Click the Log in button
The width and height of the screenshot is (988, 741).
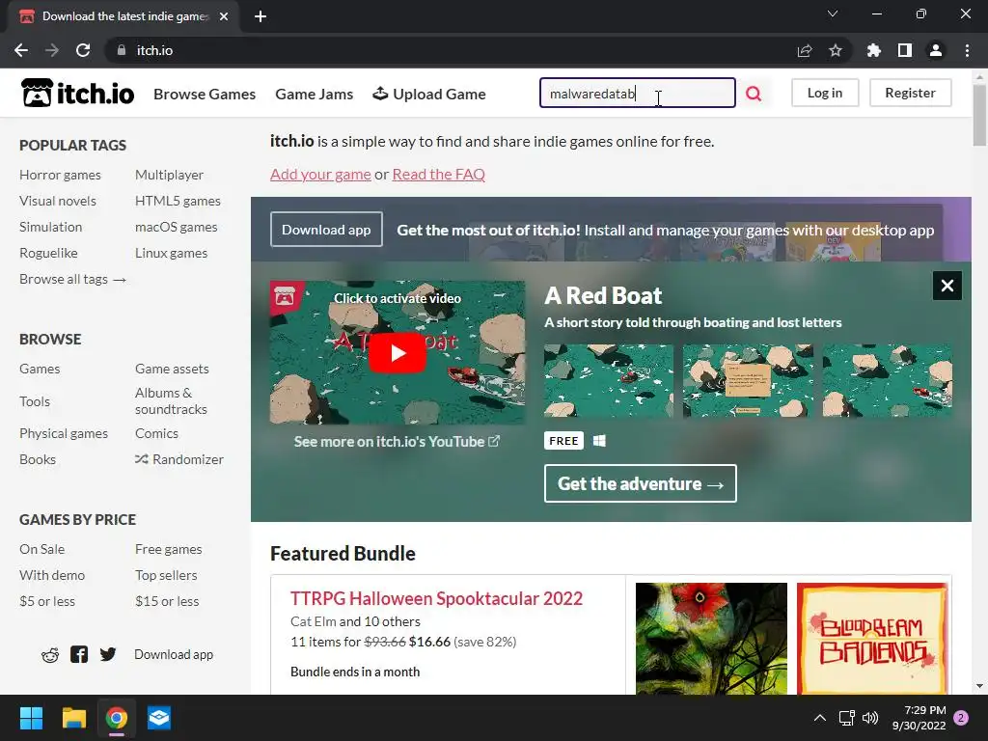(825, 93)
